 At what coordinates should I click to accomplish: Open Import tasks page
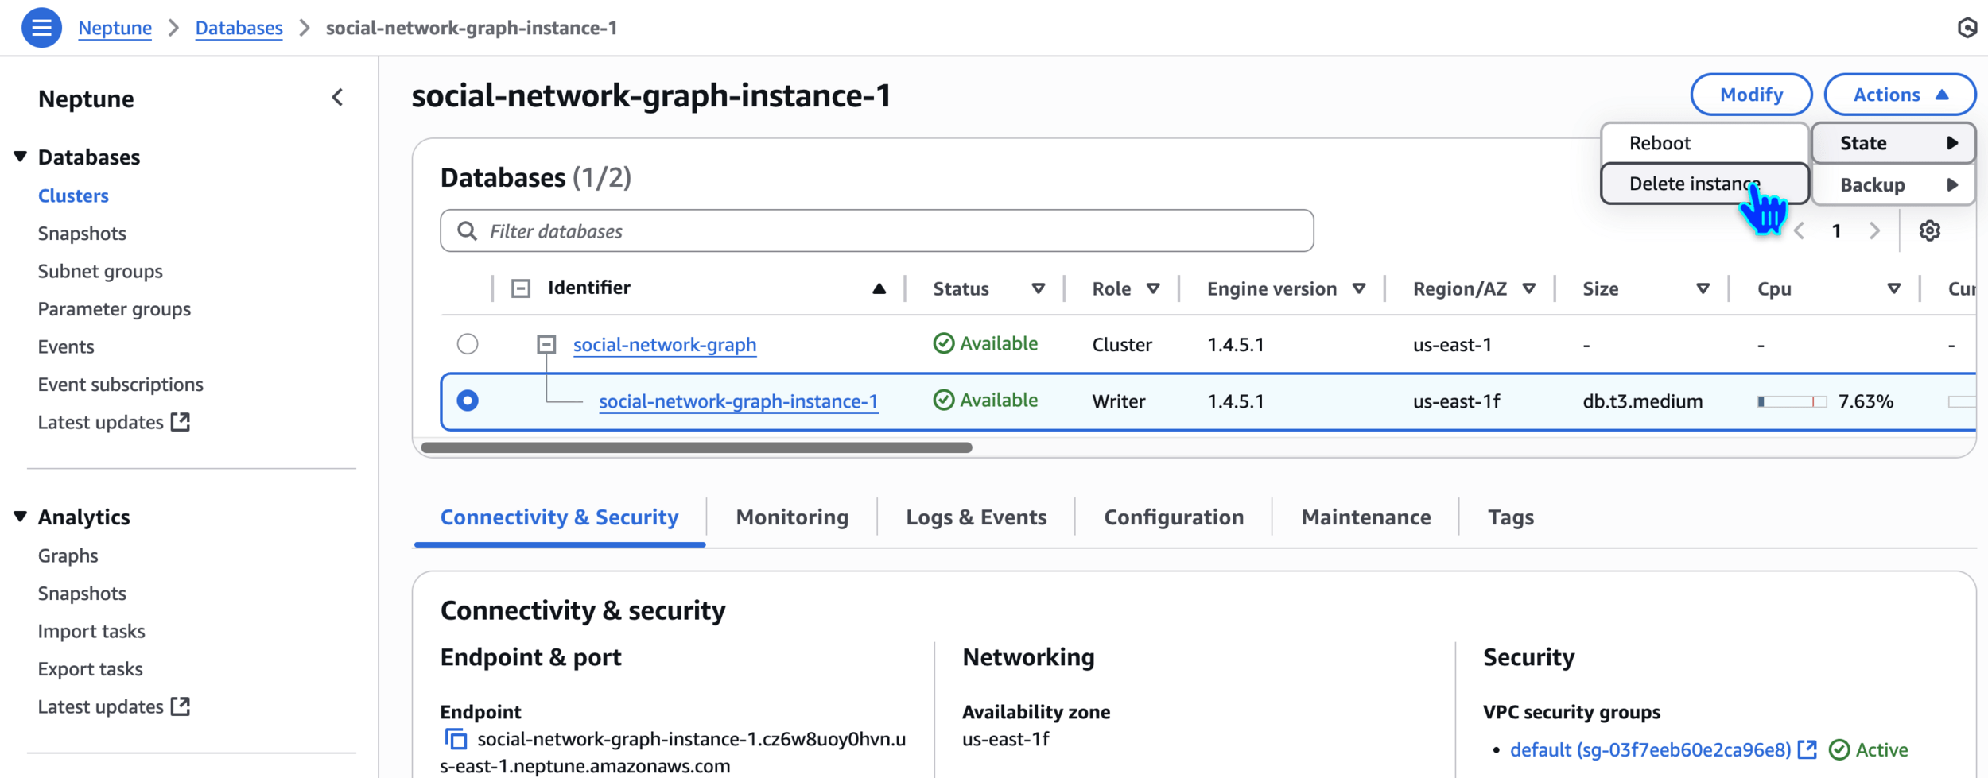click(91, 631)
